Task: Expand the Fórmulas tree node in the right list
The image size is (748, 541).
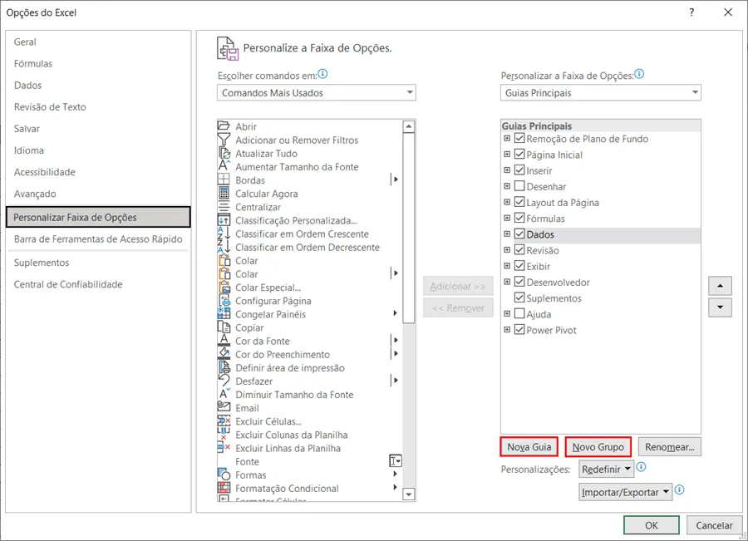Action: point(507,218)
